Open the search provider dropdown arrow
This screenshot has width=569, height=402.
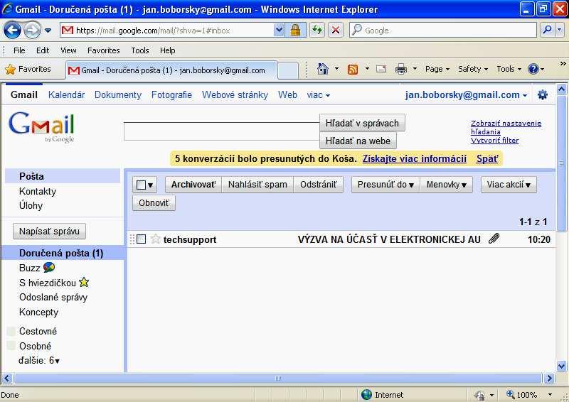[x=560, y=30]
